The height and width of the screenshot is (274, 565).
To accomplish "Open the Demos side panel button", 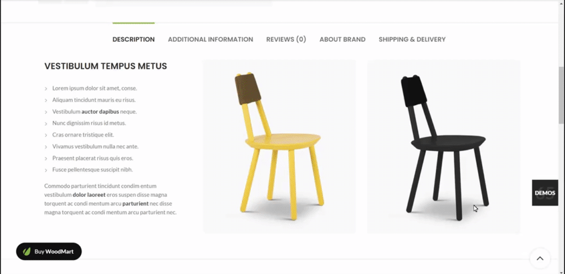I will click(545, 193).
